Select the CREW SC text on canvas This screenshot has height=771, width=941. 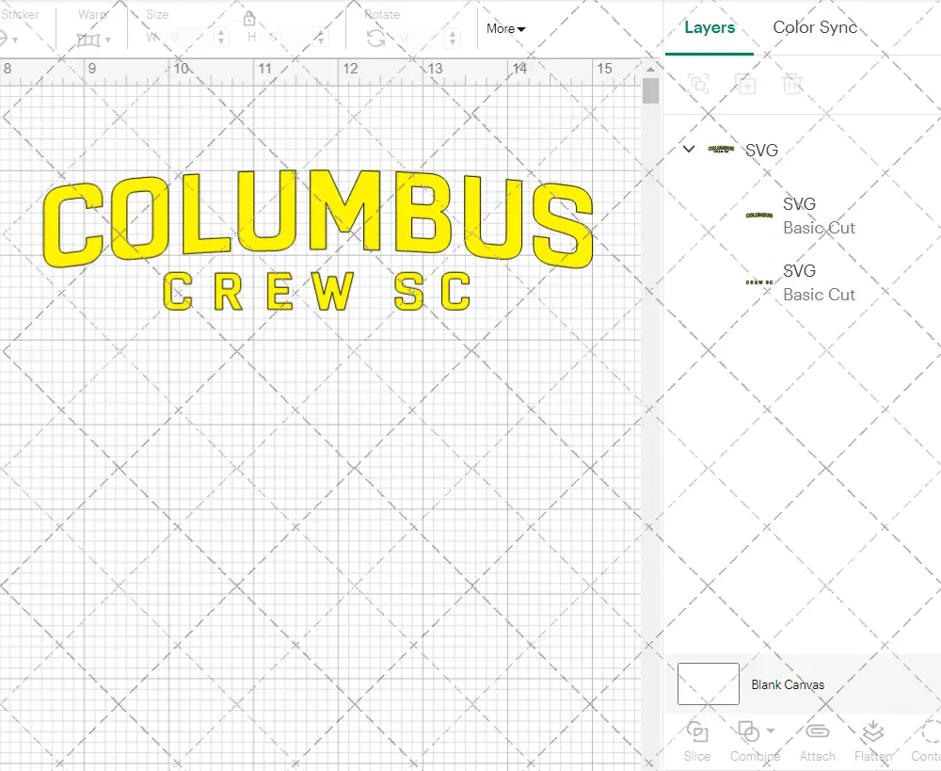[317, 291]
